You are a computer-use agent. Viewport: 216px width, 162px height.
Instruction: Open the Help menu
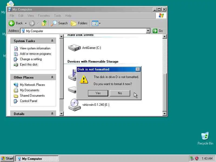tap(68, 16)
